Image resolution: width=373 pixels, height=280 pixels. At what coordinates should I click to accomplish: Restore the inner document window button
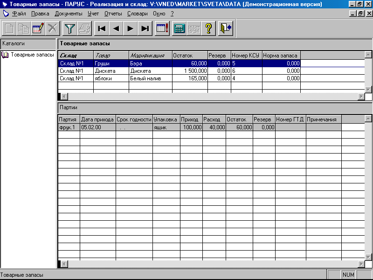(360, 14)
